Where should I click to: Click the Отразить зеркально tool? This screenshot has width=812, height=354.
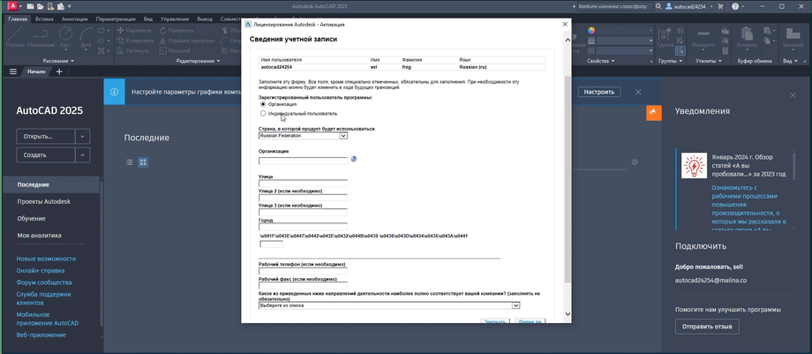click(187, 41)
